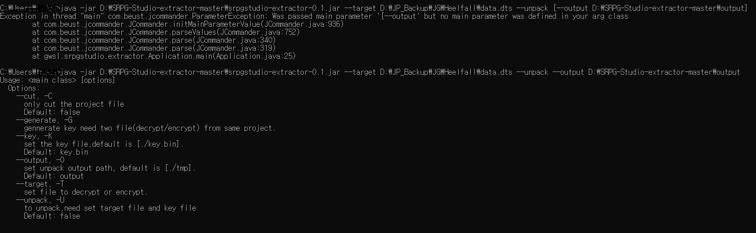Click the 'Default: output' text
Viewport: 756px width, 233px height.
54,176
